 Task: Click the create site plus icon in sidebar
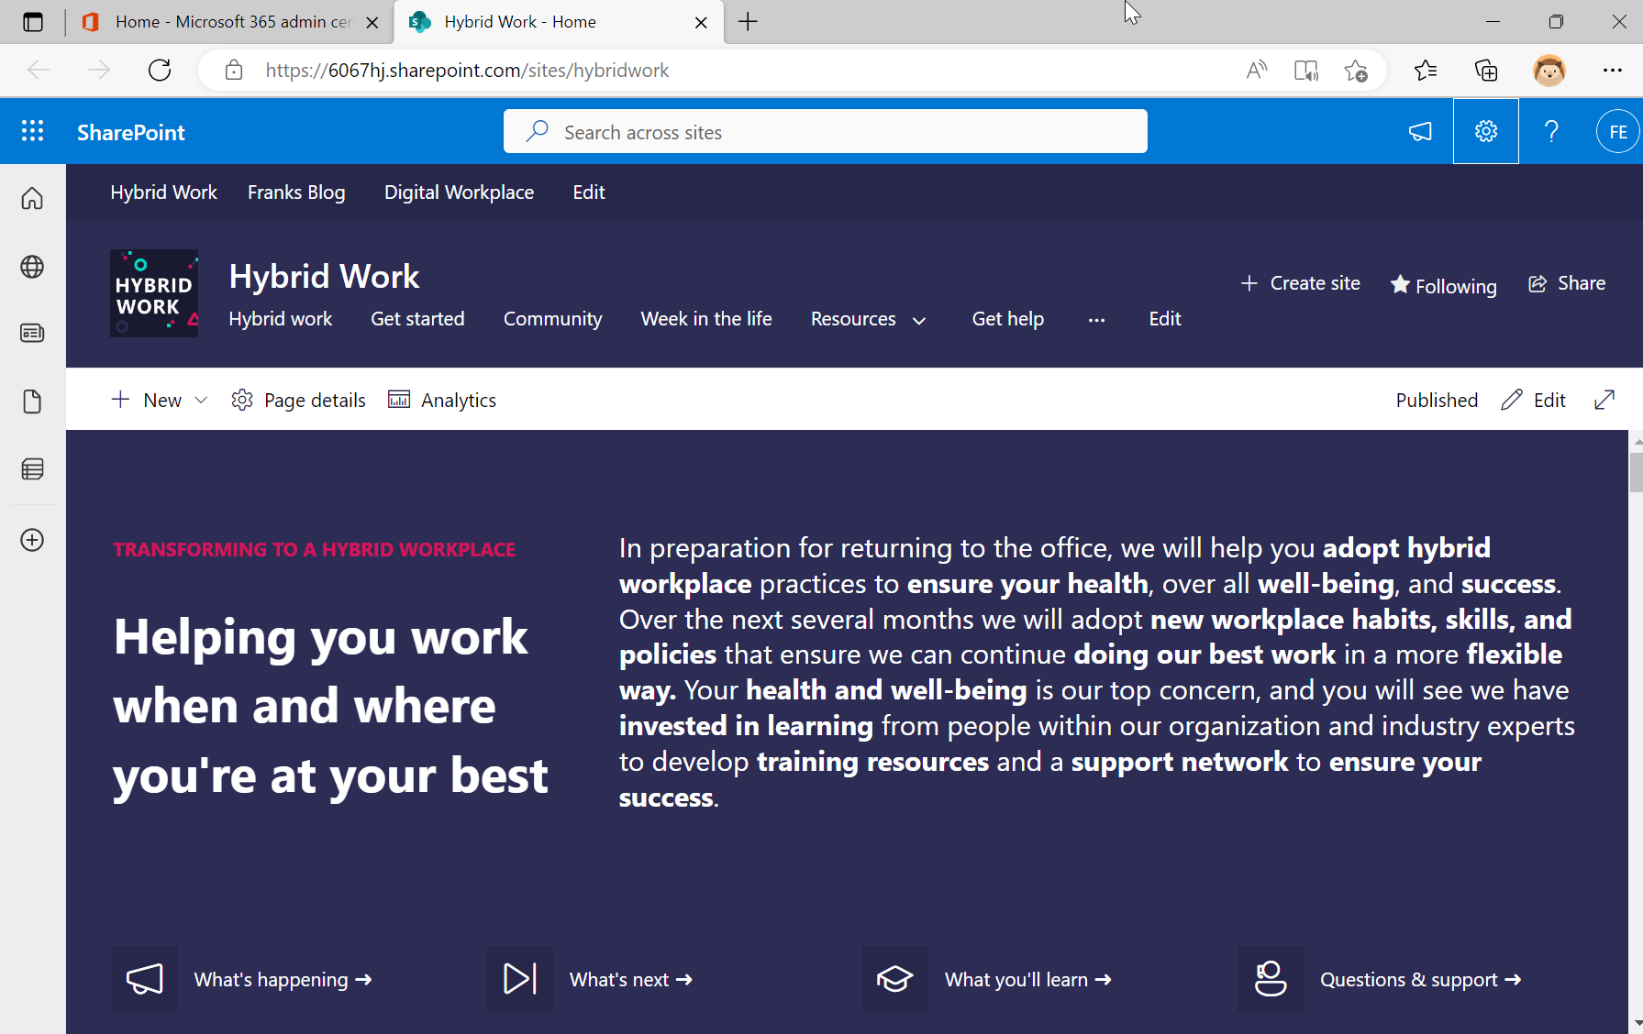point(32,540)
